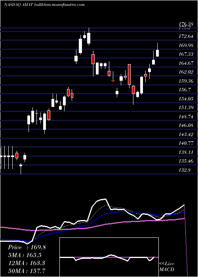Click the <<Live MACD label

point(167,266)
